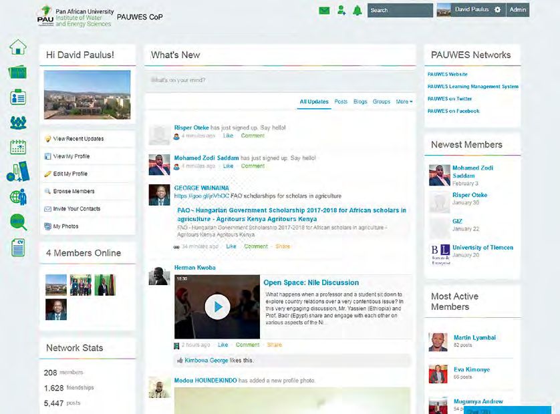Click the PAUWES CoP site title
The width and height of the screenshot is (560, 414).
pyautogui.click(x=140, y=17)
